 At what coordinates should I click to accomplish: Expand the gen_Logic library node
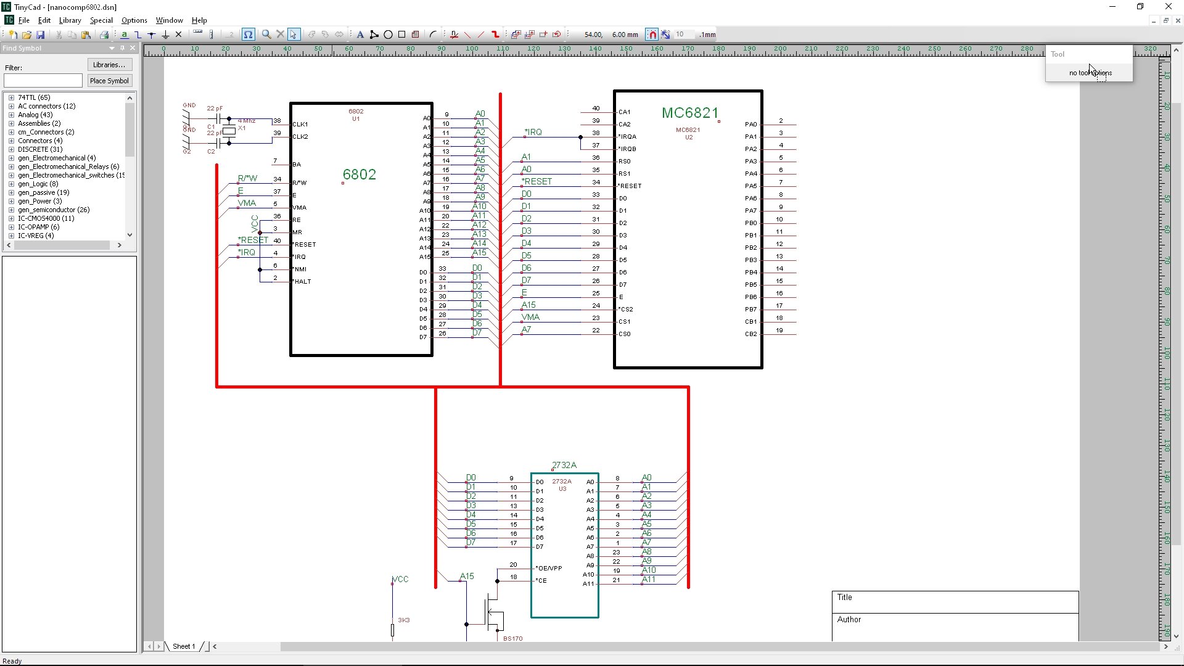click(11, 184)
